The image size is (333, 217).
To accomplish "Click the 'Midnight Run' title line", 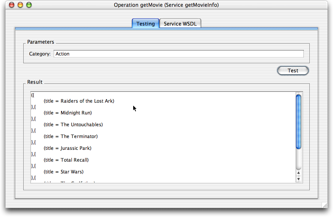I will click(68, 113).
